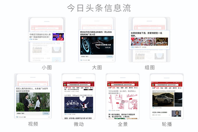
Task: Select the 推荐 tab in the 微动 phone
Action: pos(70,88)
